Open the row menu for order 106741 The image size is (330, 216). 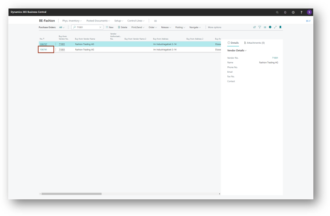pos(56,50)
